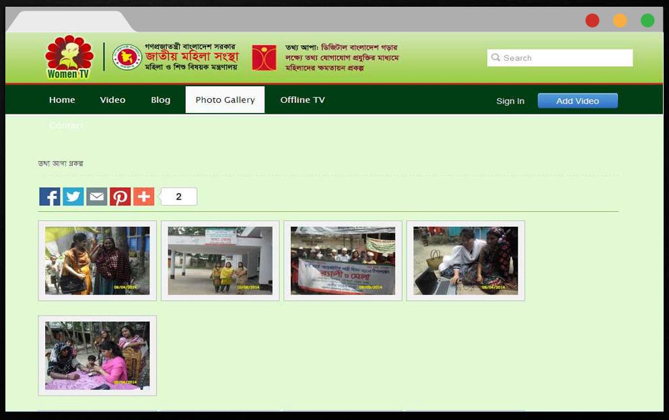Share the gallery via the email icon
669x420 pixels.
point(97,197)
